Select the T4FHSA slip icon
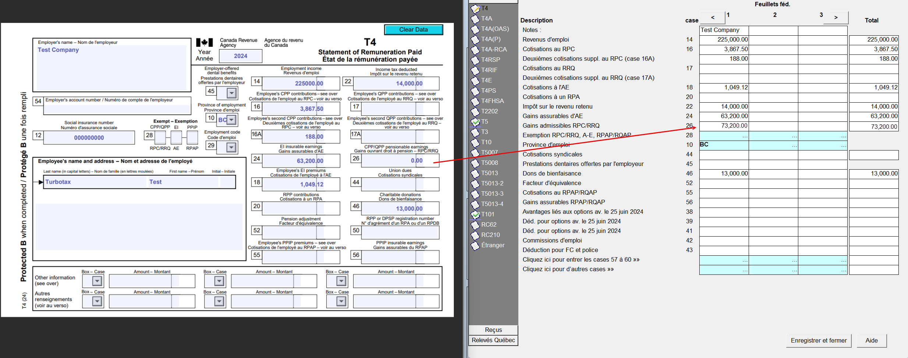 click(x=476, y=101)
